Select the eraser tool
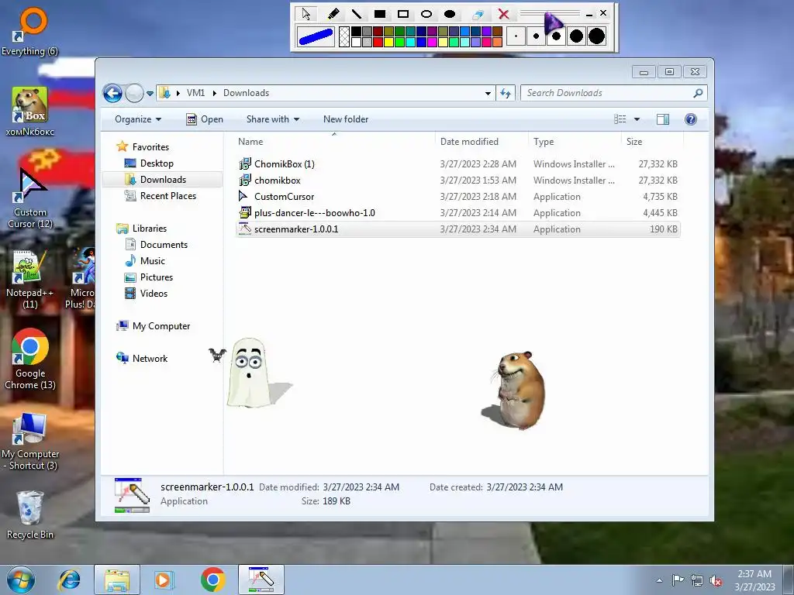Viewport: 794px width, 595px height. pyautogui.click(x=477, y=14)
